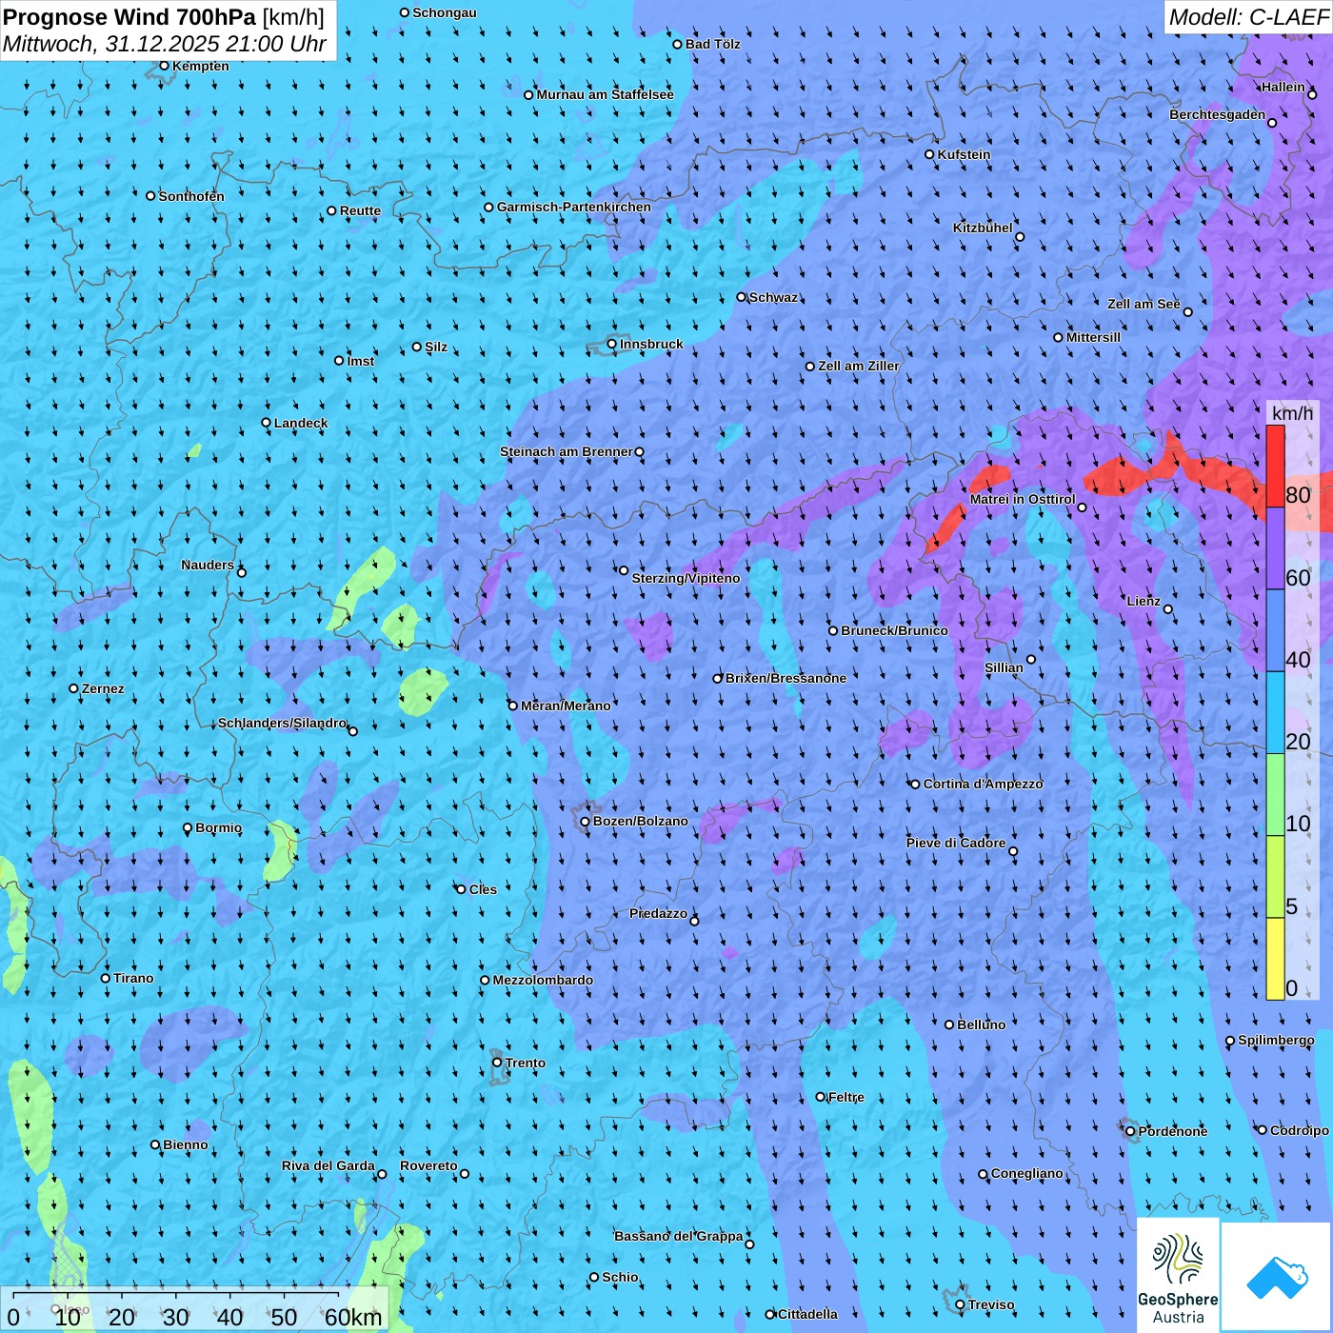Click the Tirano location label

click(x=133, y=978)
